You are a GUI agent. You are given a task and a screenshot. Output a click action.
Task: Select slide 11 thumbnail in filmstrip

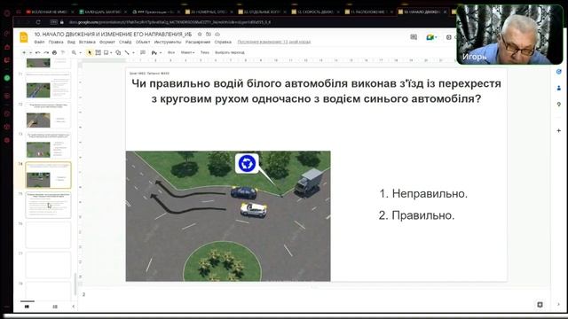pos(48,85)
